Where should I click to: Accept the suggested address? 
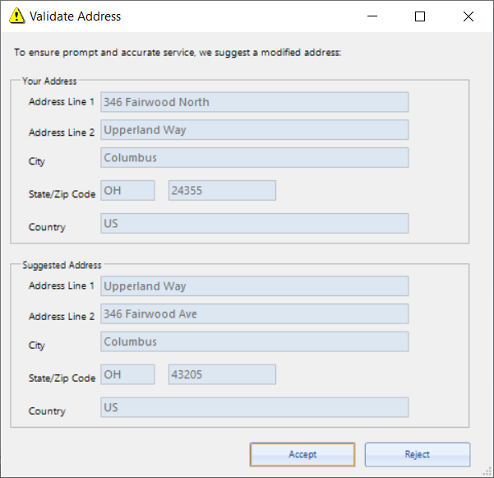302,454
